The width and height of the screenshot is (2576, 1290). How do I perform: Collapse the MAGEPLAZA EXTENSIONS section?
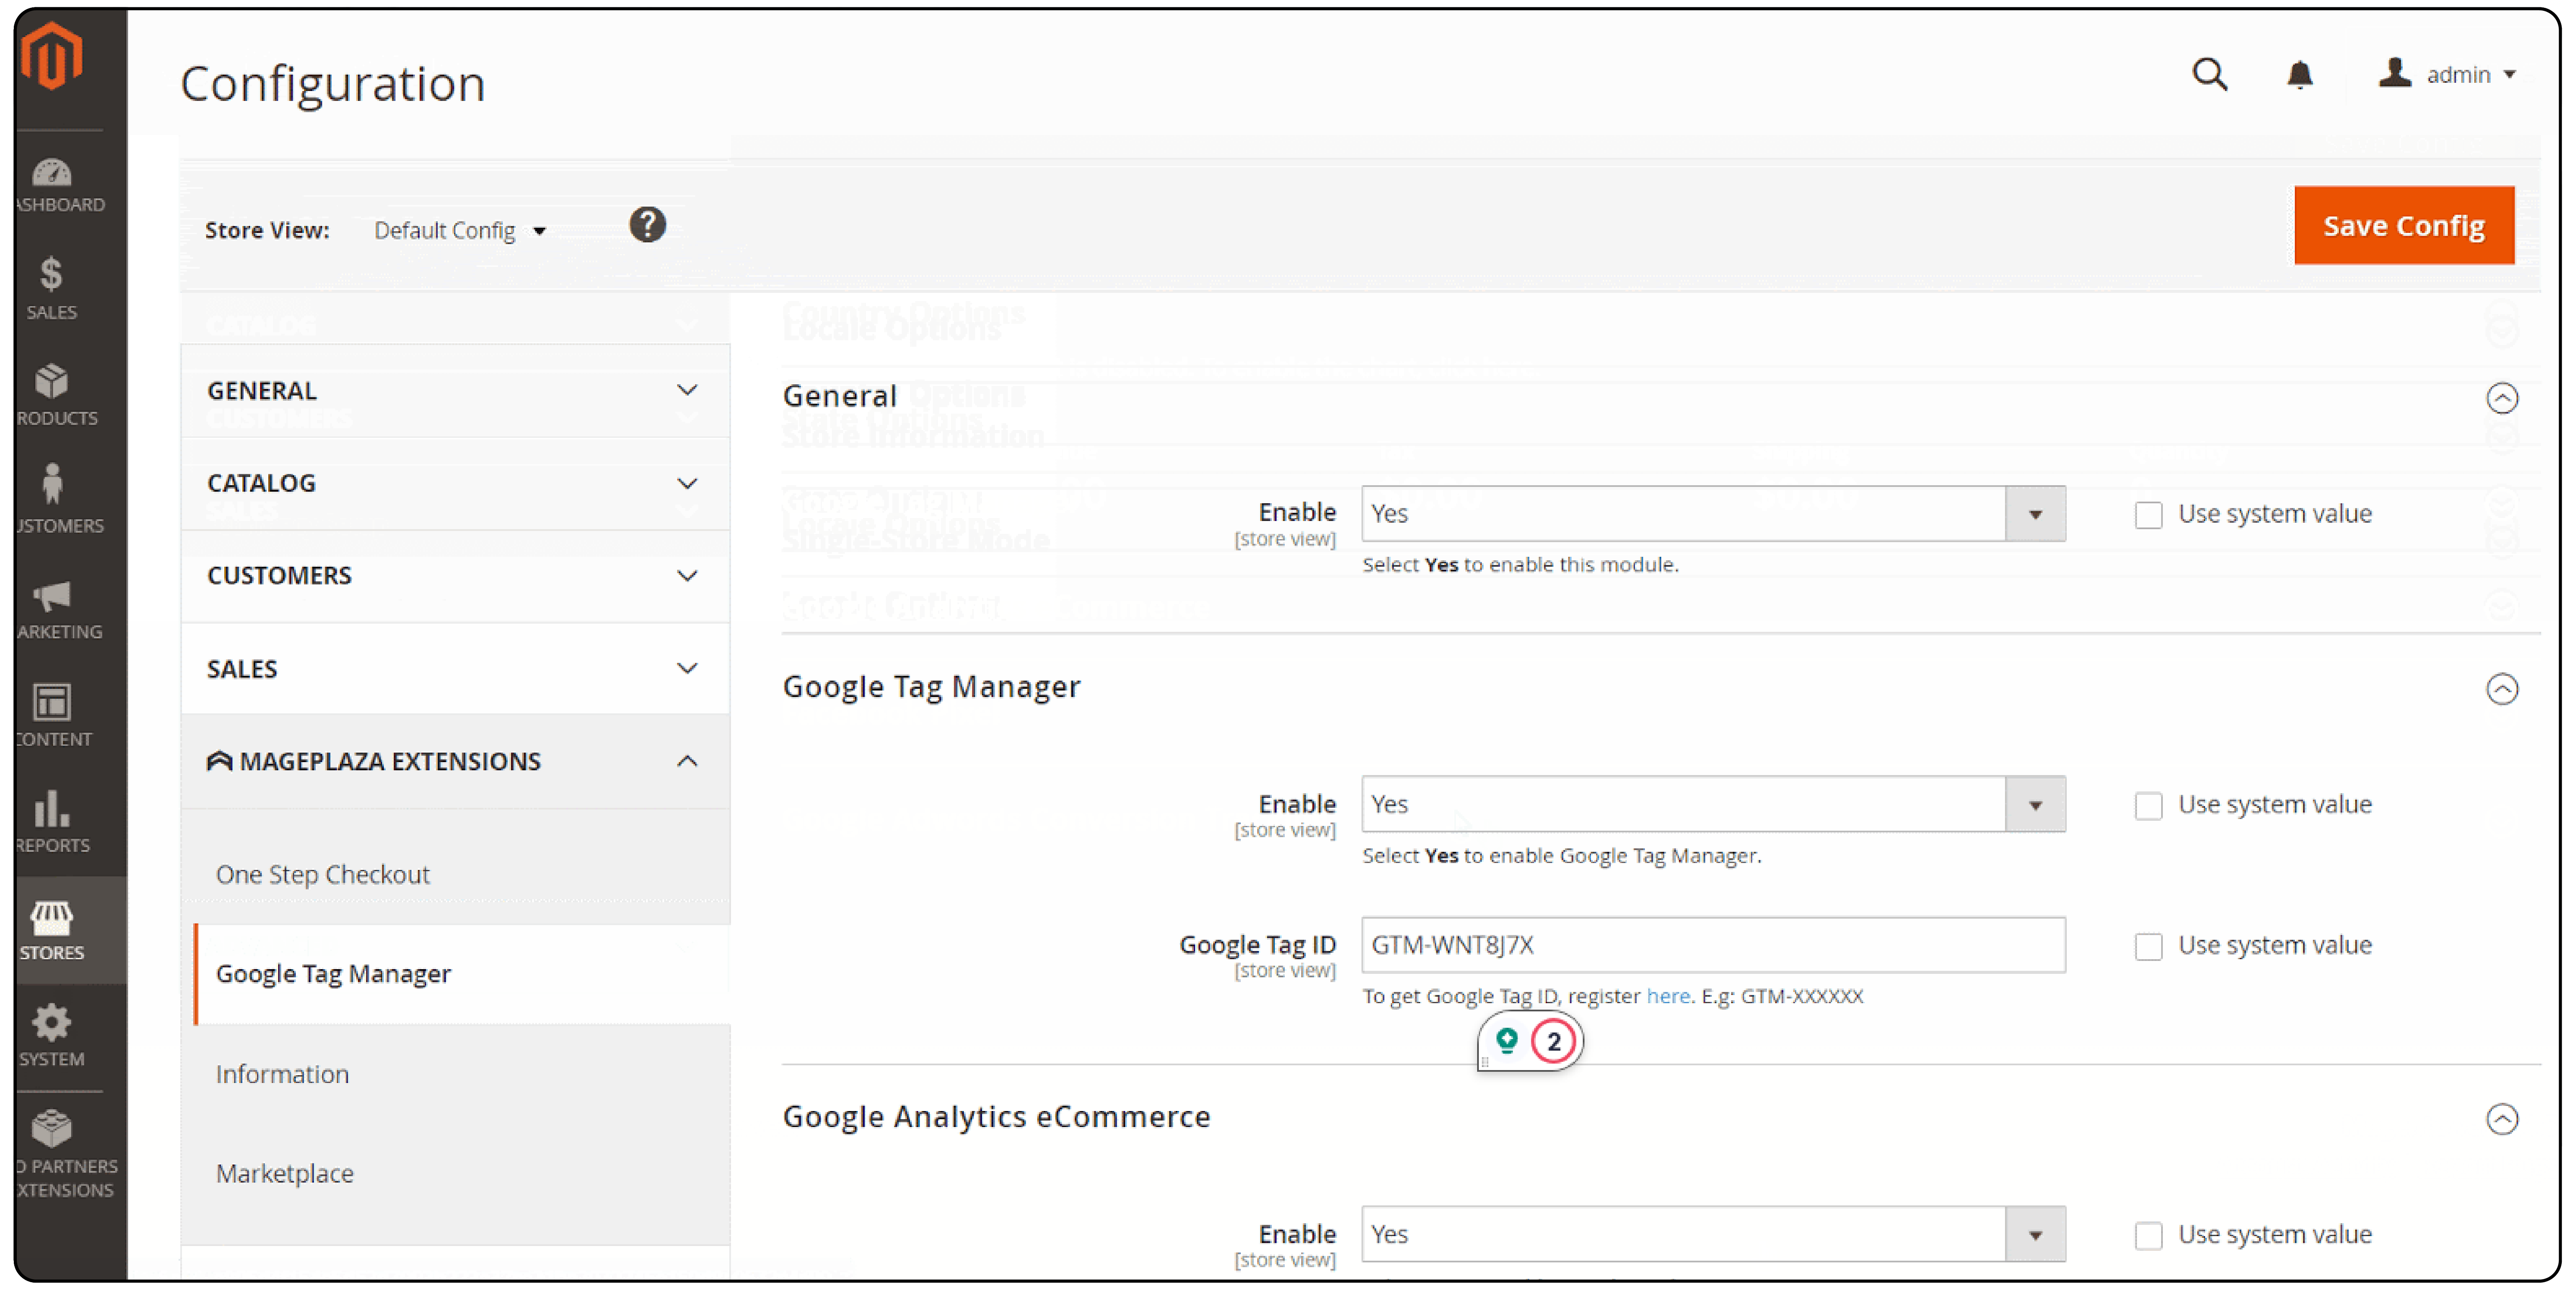[x=455, y=762]
